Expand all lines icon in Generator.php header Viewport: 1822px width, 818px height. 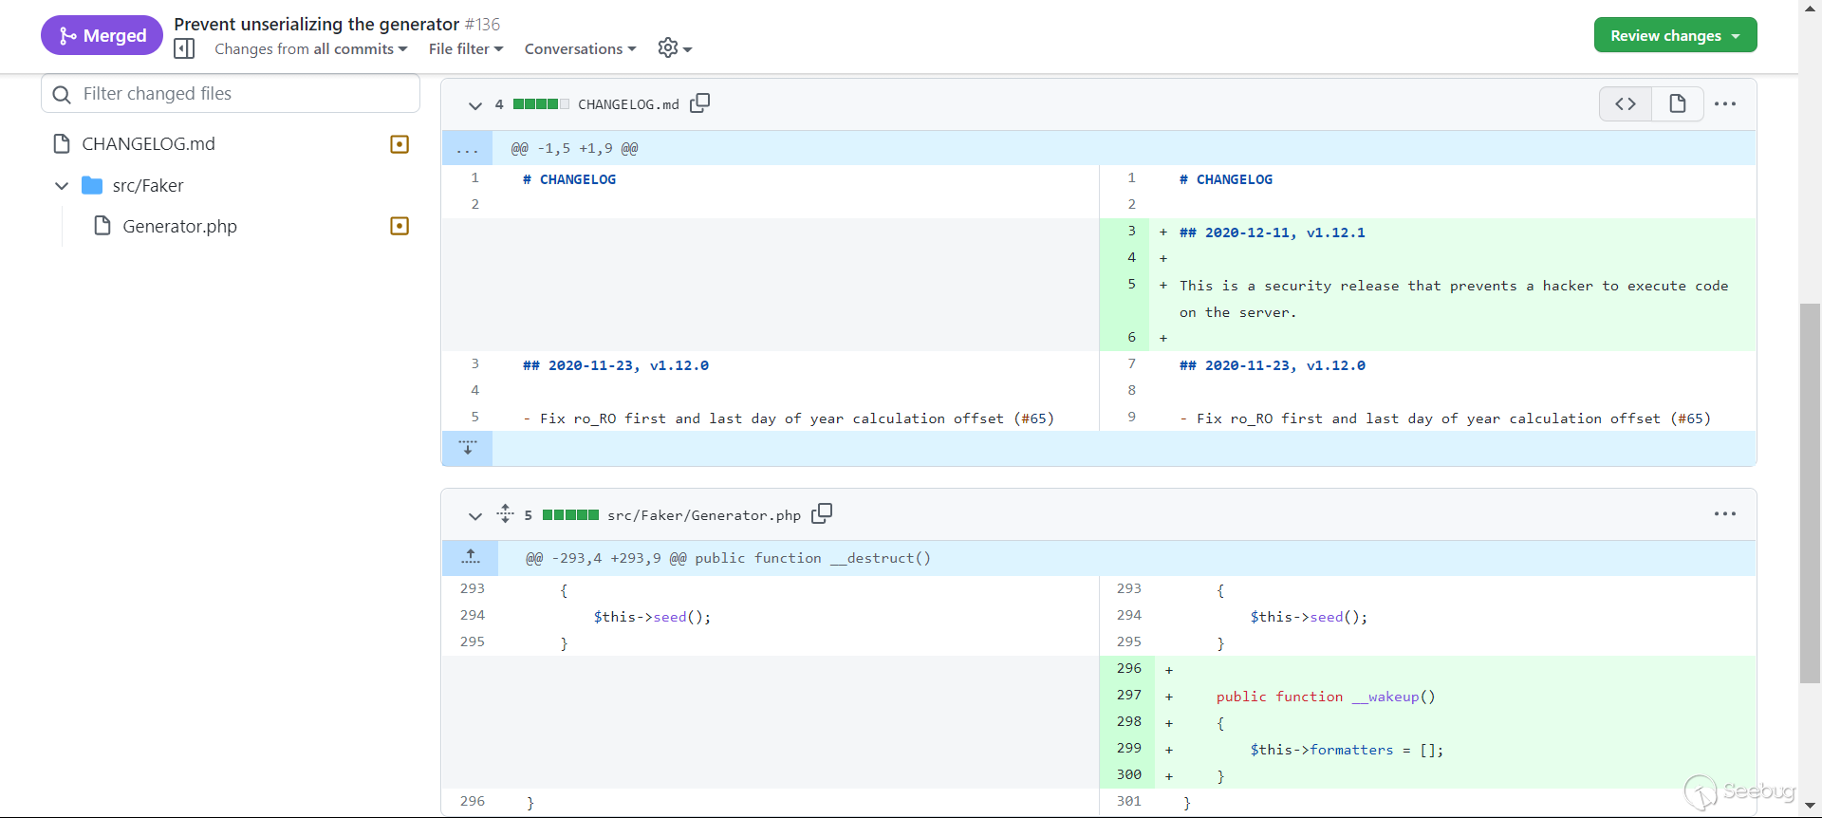coord(505,513)
